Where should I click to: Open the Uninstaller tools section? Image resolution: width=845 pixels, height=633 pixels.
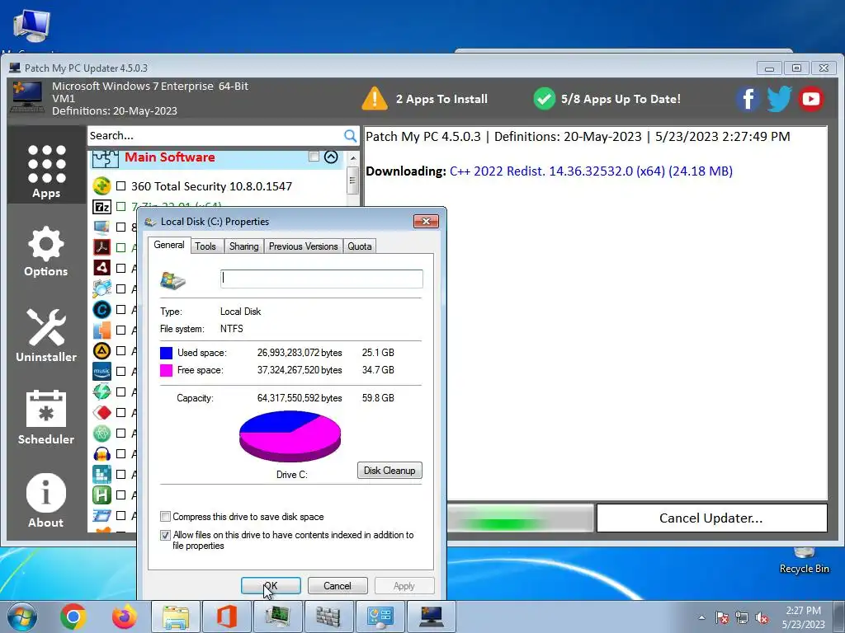pos(46,335)
